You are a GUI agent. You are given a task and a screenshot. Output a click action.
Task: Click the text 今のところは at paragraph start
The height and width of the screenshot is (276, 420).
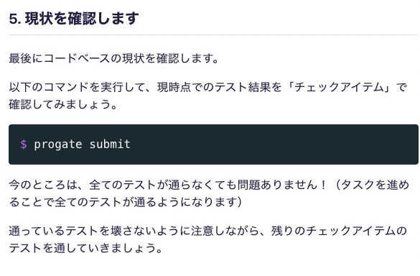click(43, 185)
